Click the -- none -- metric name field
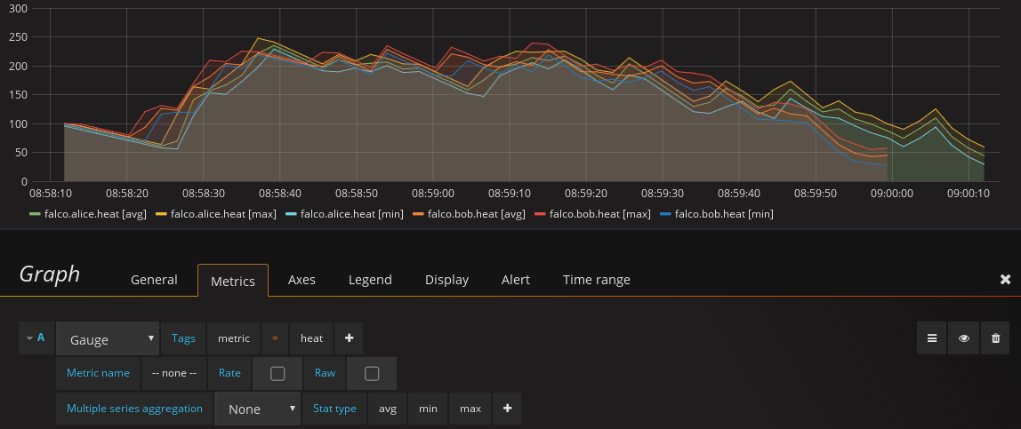 (173, 373)
